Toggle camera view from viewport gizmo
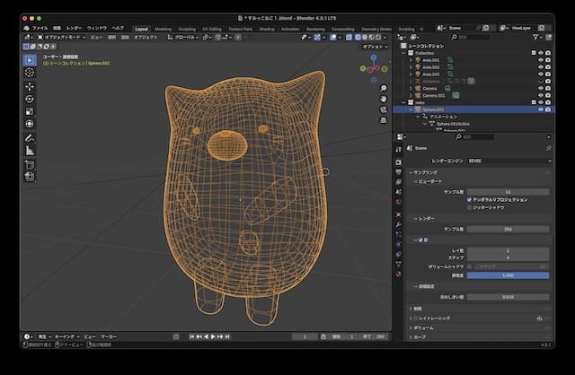The width and height of the screenshot is (575, 375). click(x=384, y=110)
